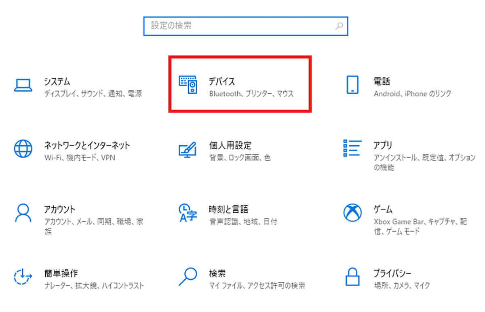Click the Phone icon
485x312 pixels.
352,86
